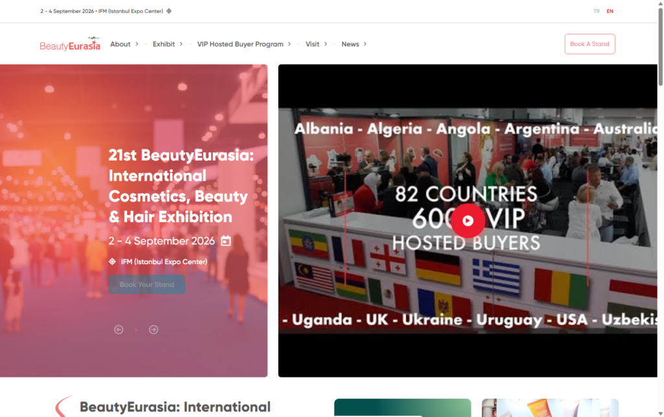Viewport: 664px width, 417px height.
Task: Expand the Exhibit menu
Action: coord(167,44)
